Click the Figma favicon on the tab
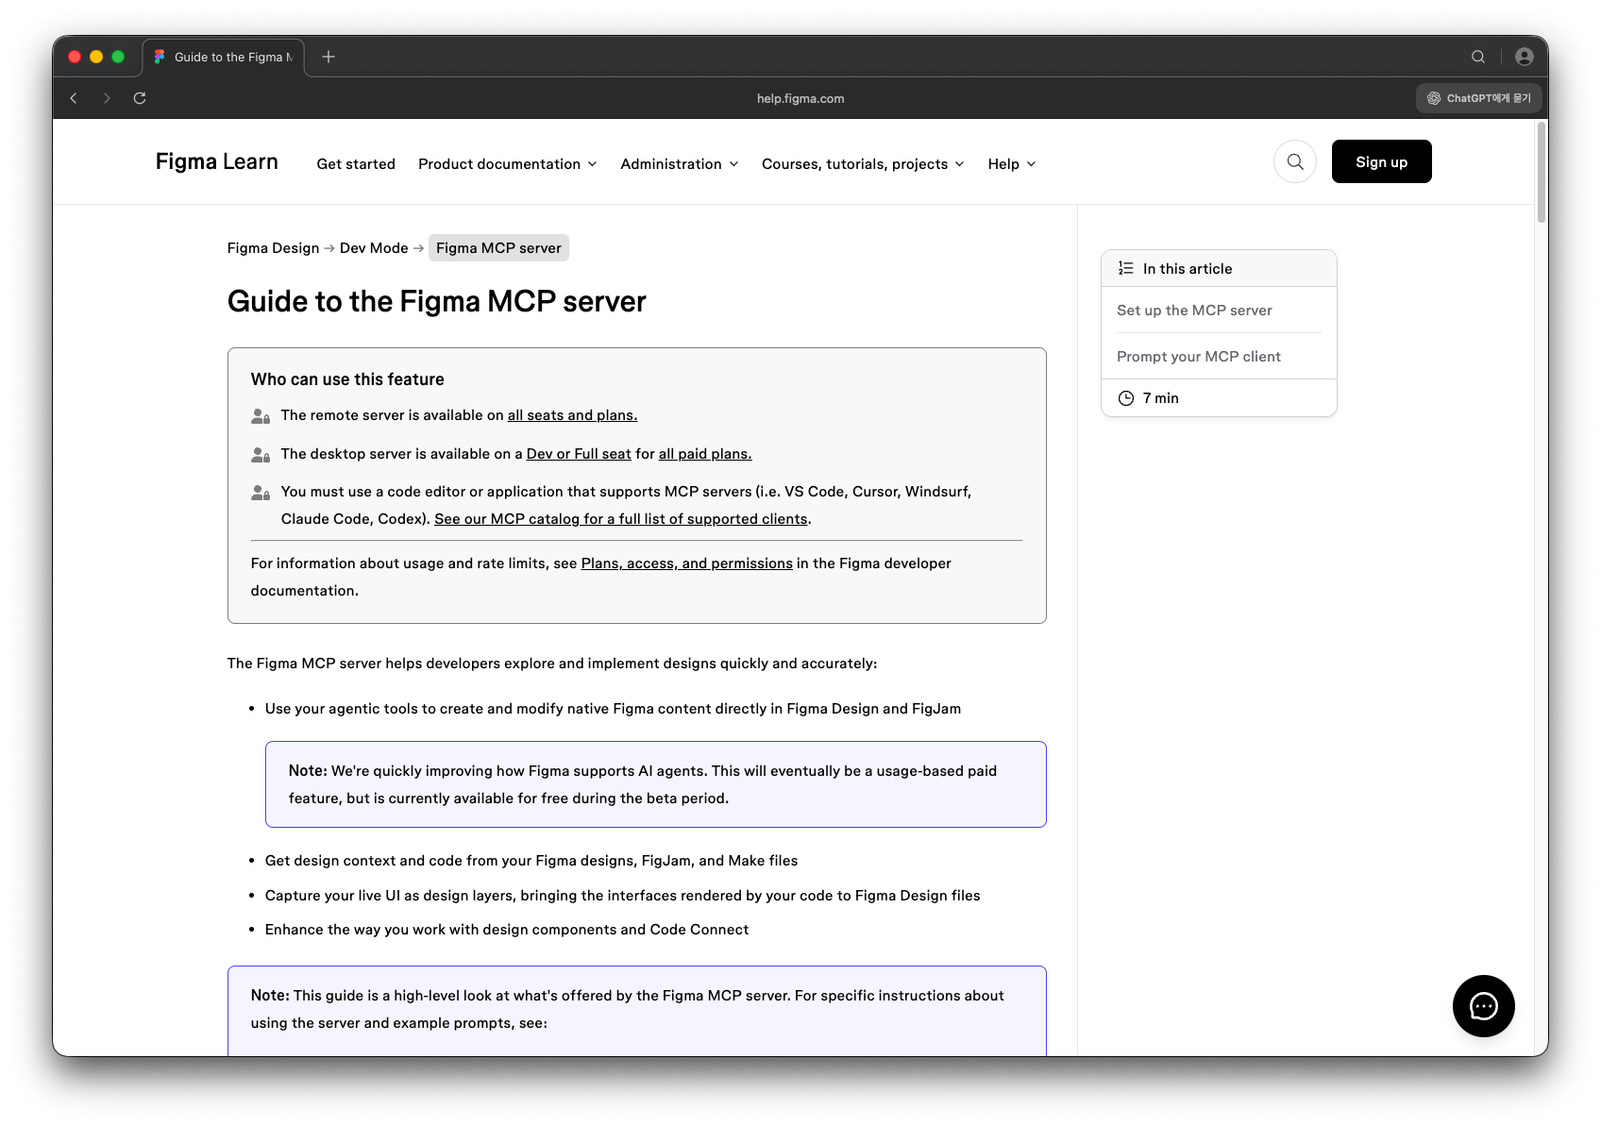 click(x=160, y=57)
